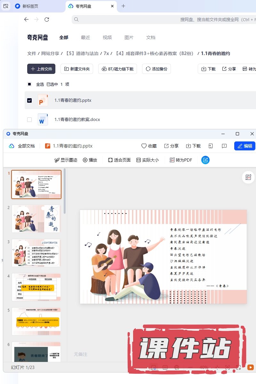This screenshot has height=384, width=256.
Task: Click the AI assistant icon in viewer toolbar
Action: click(205, 160)
